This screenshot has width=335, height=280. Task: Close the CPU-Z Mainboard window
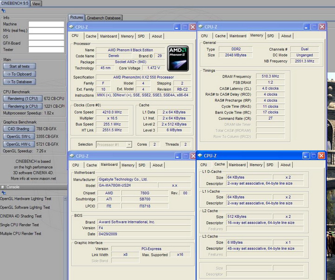coord(193,156)
